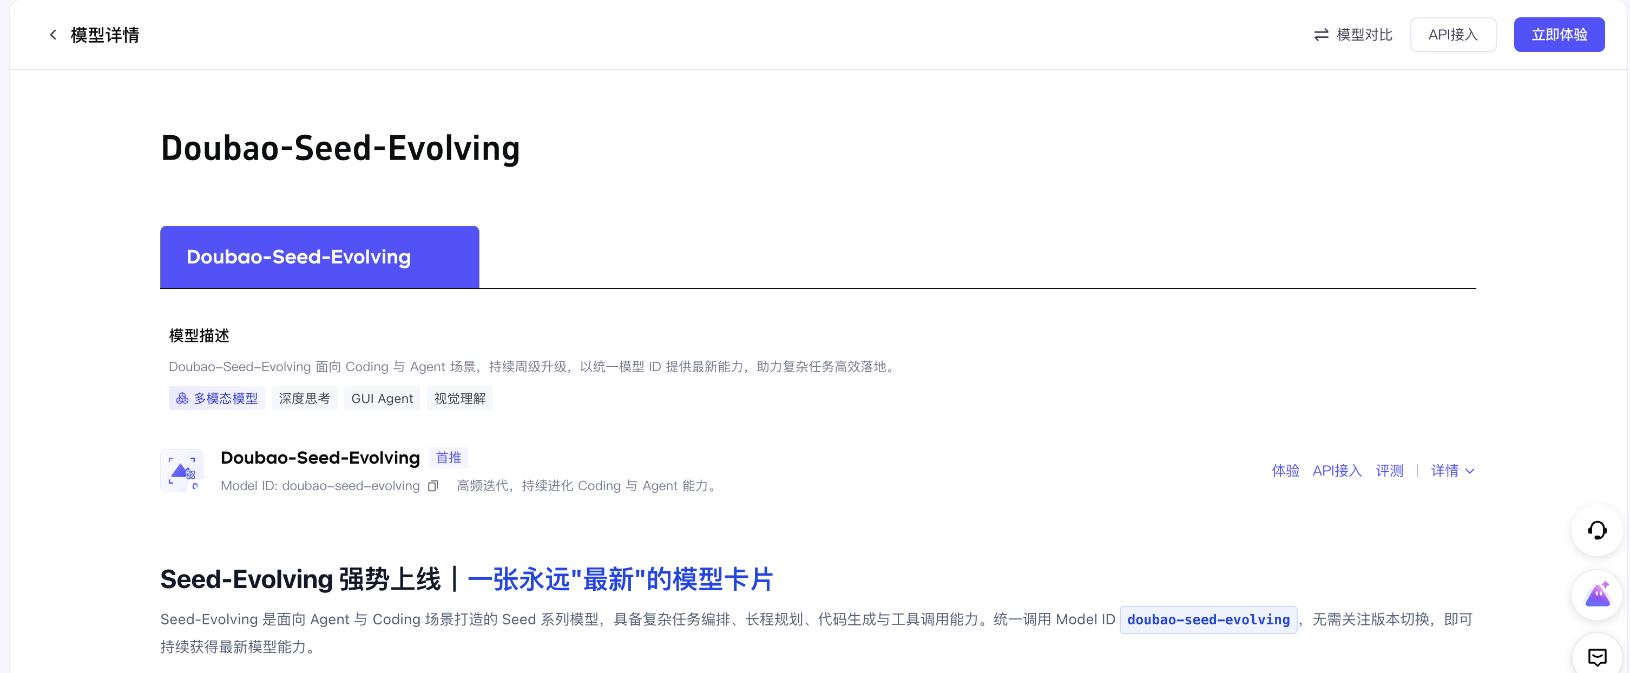Click the 立即体验 button
This screenshot has width=1630, height=673.
[x=1559, y=35]
